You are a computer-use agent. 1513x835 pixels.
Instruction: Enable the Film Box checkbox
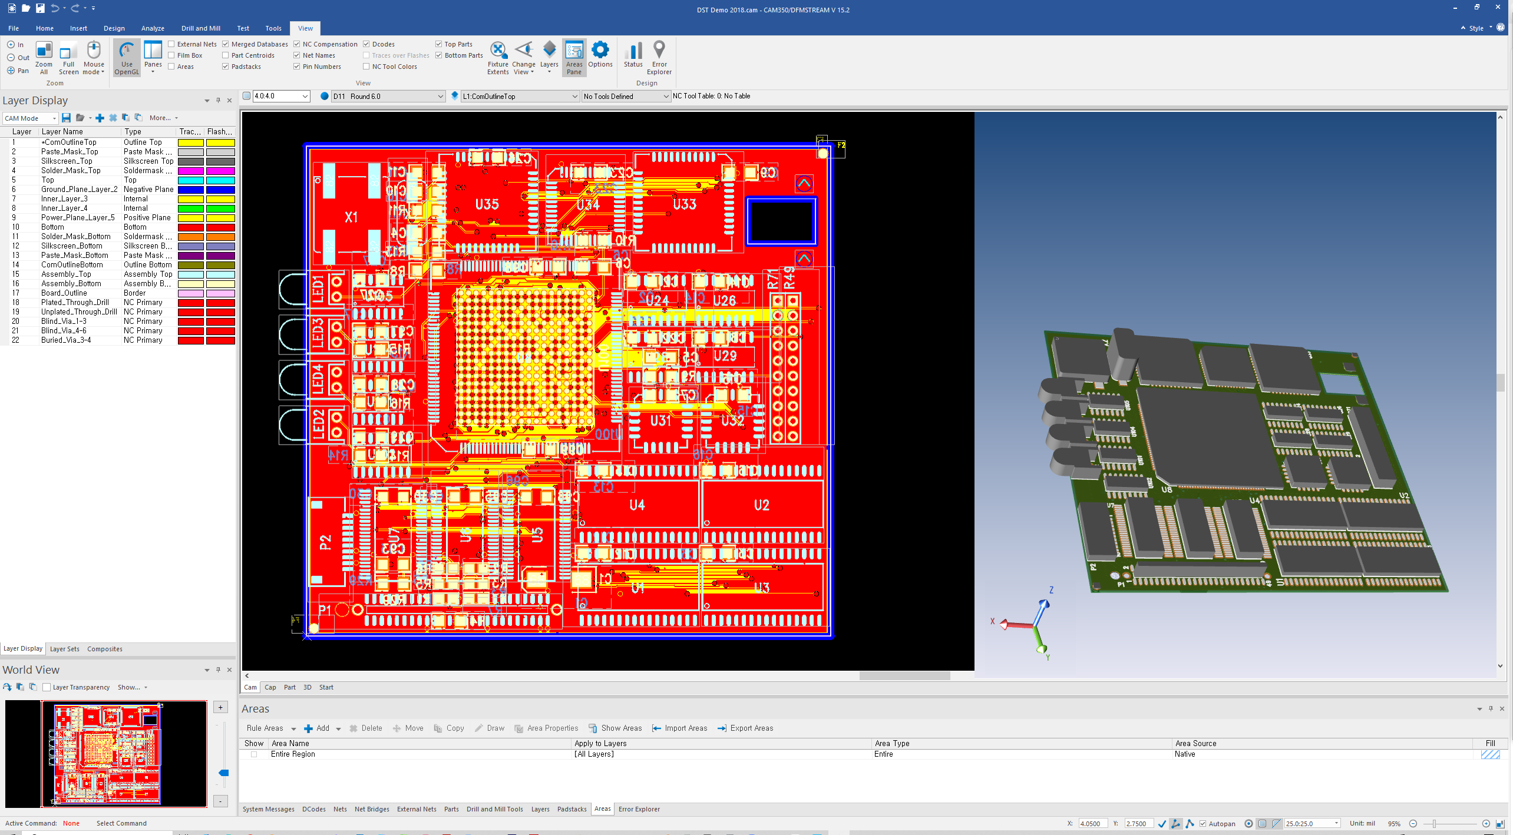[x=171, y=55]
